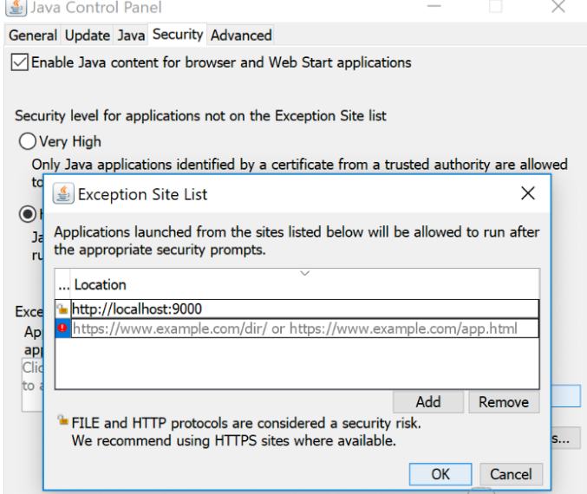Switch to the Java tab

[131, 36]
